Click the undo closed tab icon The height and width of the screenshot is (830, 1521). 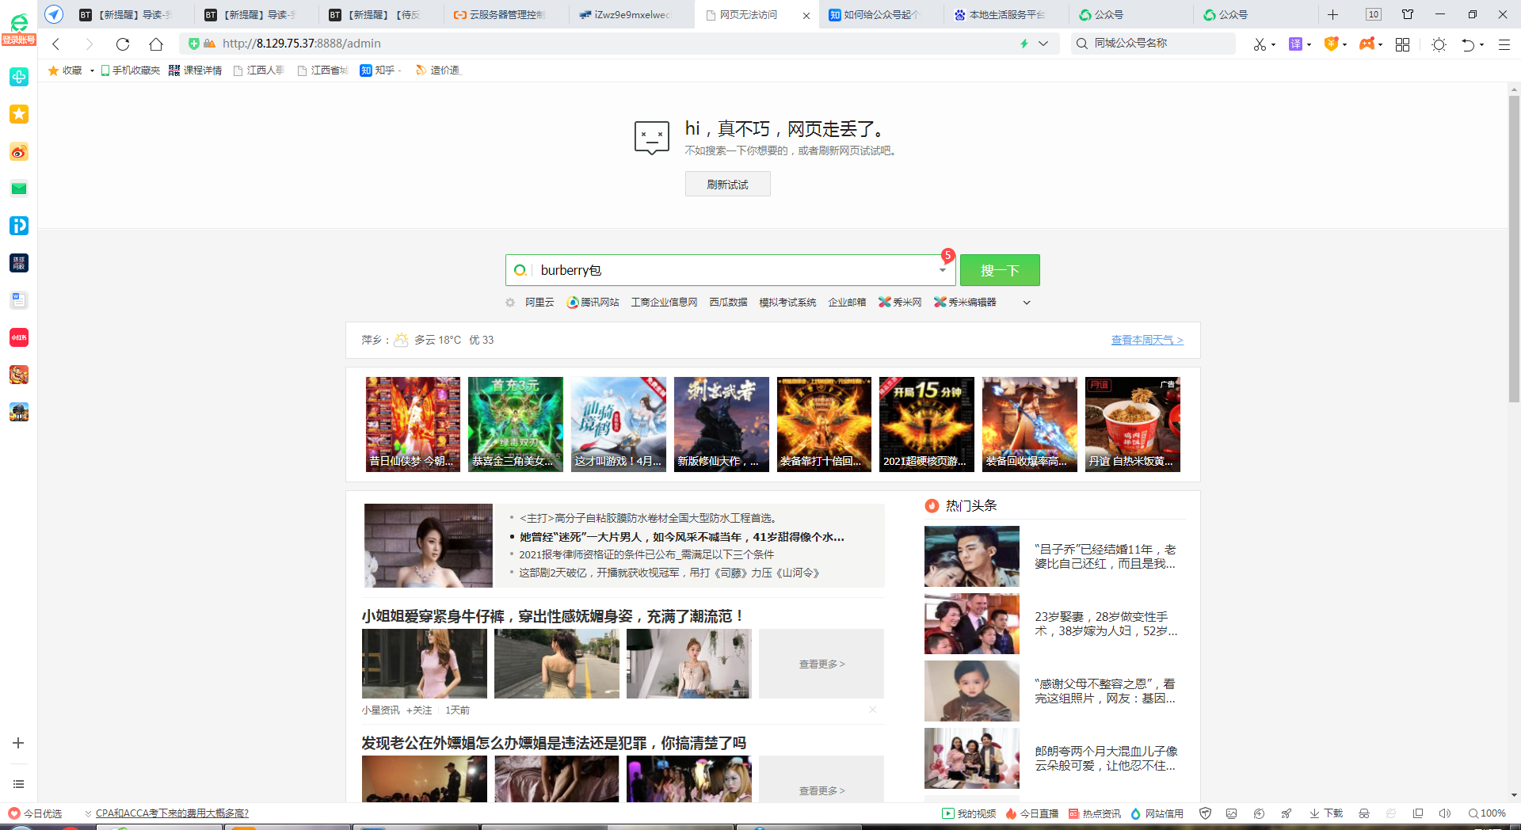click(1468, 44)
